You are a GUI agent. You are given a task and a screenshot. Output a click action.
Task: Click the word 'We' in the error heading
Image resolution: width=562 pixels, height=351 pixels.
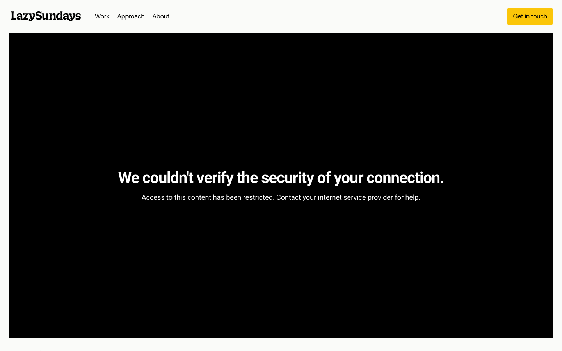click(129, 178)
